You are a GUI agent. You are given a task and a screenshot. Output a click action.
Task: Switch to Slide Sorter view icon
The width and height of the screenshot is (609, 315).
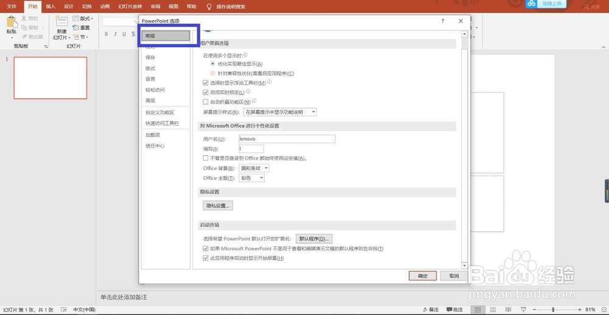[493, 310]
